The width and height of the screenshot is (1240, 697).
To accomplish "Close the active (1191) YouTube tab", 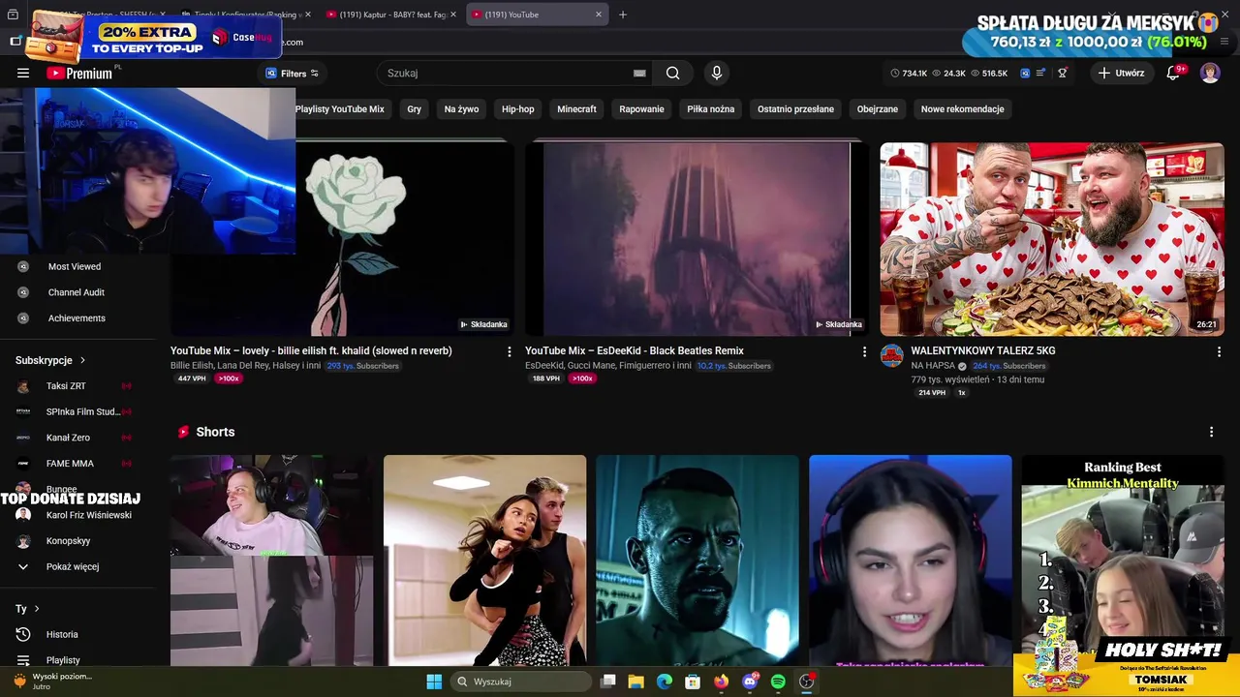I will click(599, 15).
